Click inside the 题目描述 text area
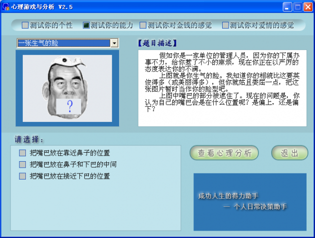Screen dimensions: 315x238 pyautogui.click(x=222, y=87)
